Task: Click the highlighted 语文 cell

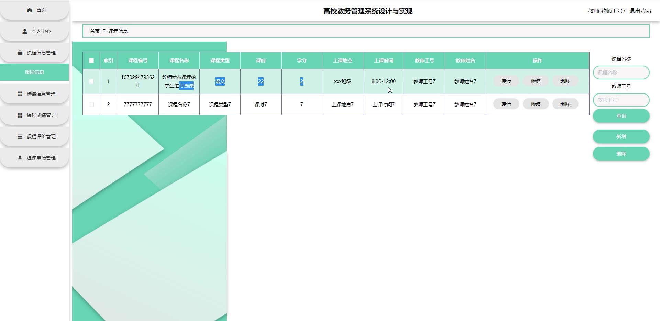Action: (x=220, y=81)
